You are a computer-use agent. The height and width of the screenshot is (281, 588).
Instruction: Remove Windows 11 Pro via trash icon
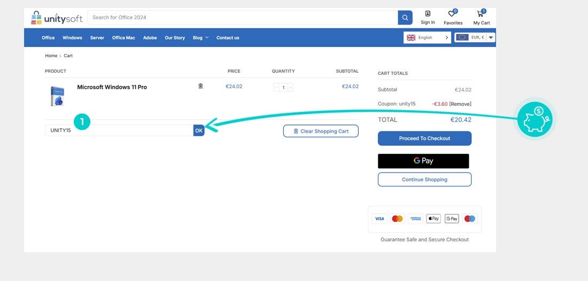(x=200, y=86)
